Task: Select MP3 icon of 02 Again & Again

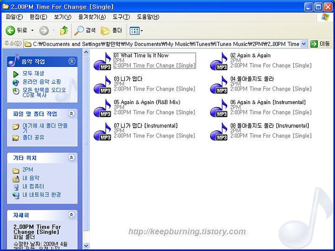Action: tap(219, 61)
